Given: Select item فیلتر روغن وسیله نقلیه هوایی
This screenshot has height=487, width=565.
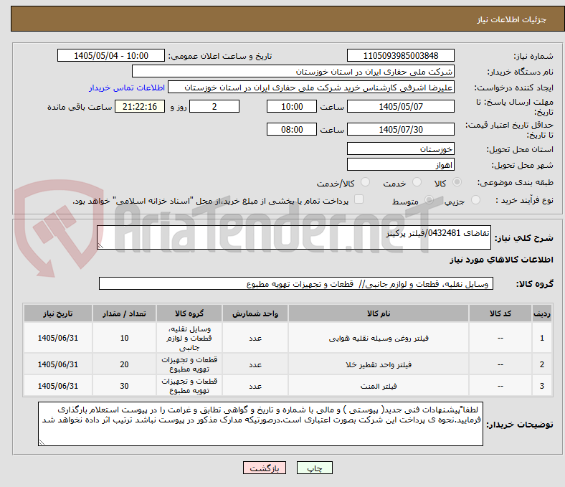Looking at the screenshot, I should coord(379,338).
